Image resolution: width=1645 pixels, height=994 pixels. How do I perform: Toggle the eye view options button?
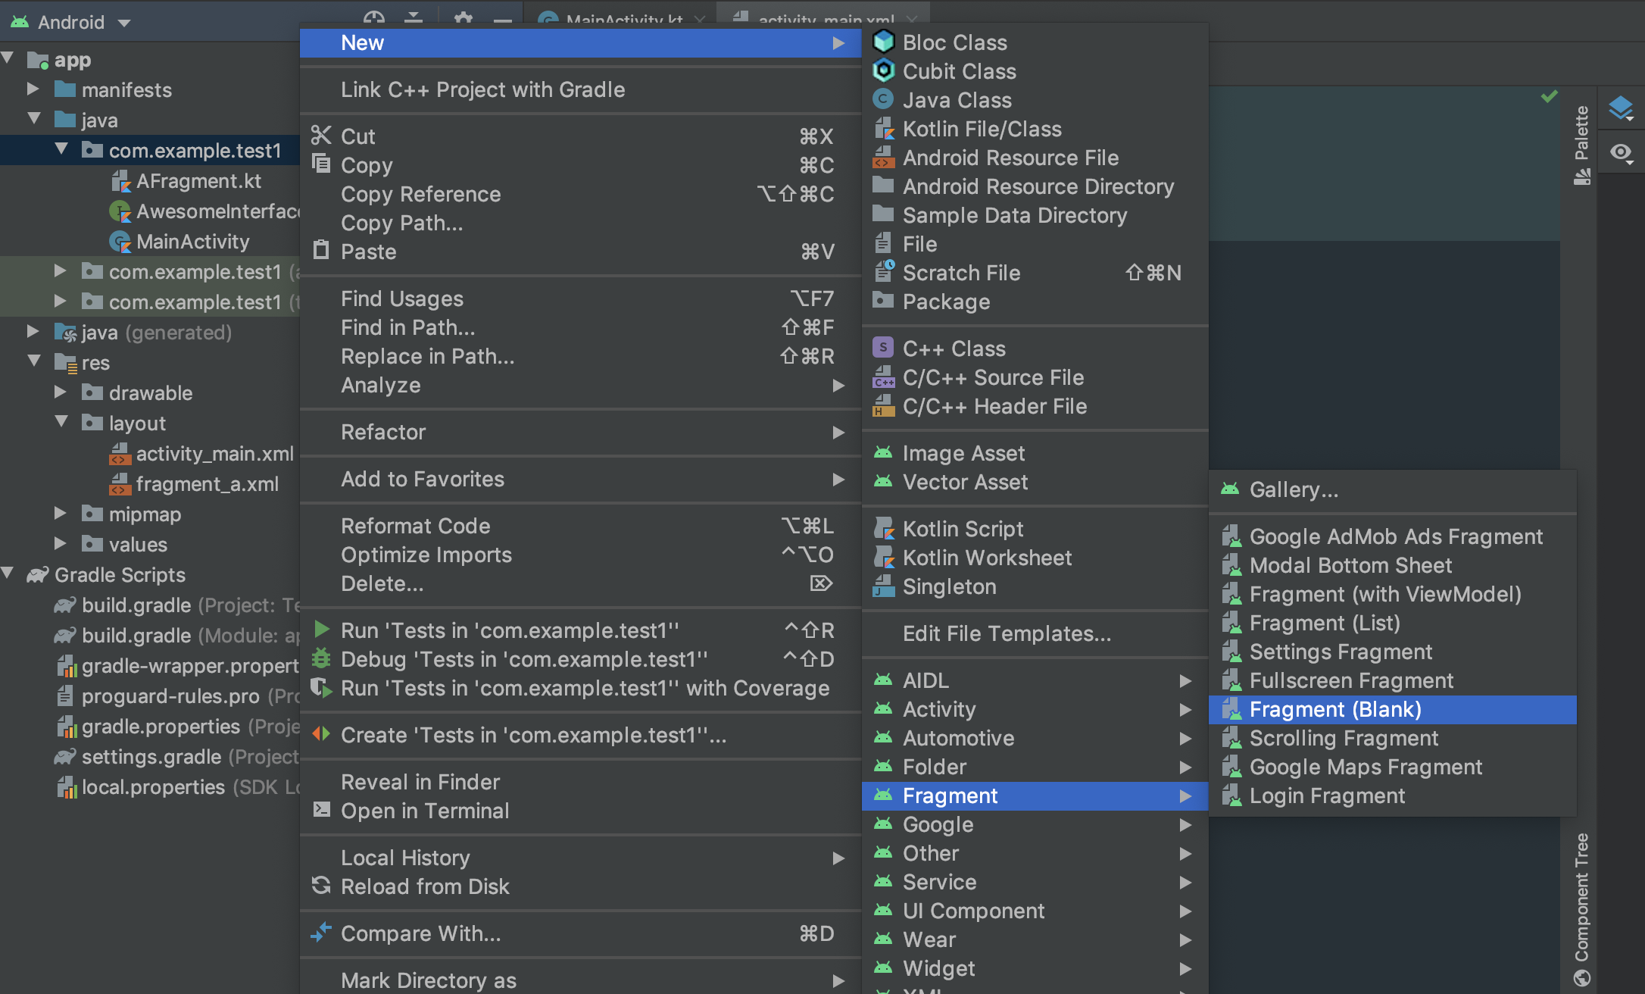pyautogui.click(x=1620, y=152)
